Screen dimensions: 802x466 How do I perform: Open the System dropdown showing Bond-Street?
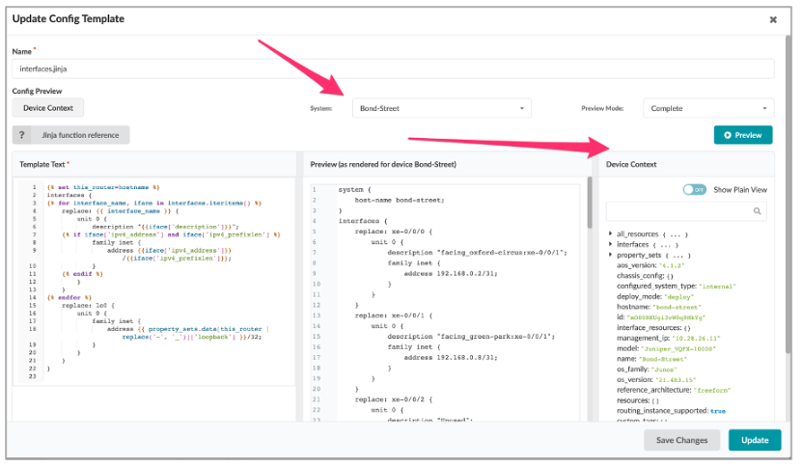[441, 108]
